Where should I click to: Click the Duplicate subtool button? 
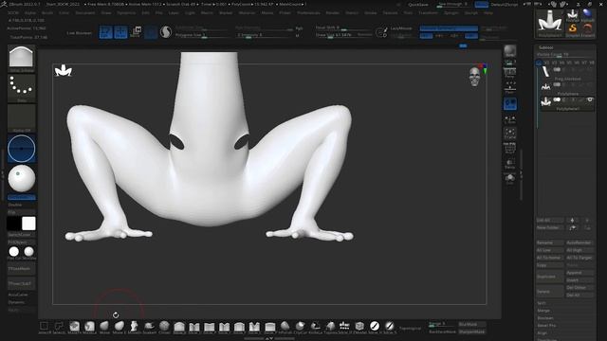click(549, 277)
